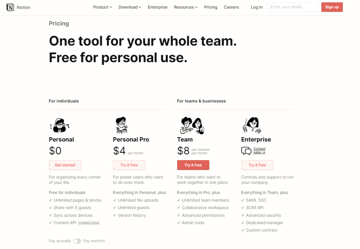Go to the Enterprise nav item
This screenshot has height=249, width=360.
coord(157,7)
